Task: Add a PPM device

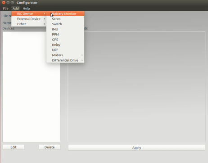Action: pos(65,34)
